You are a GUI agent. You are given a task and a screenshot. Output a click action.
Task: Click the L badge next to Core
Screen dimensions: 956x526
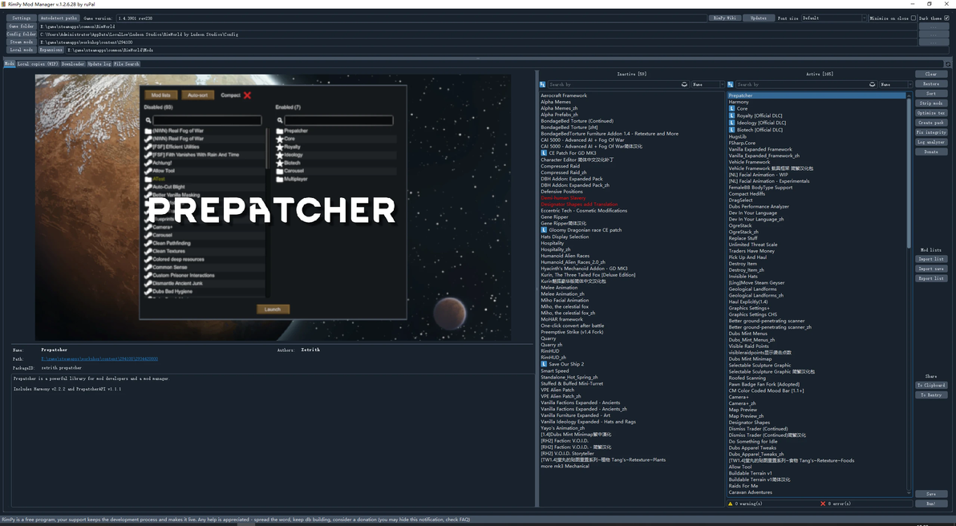[x=731, y=108]
